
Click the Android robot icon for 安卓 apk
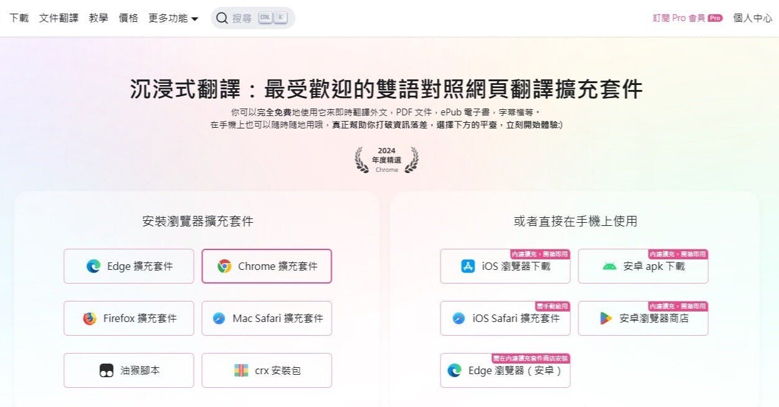[x=609, y=266]
